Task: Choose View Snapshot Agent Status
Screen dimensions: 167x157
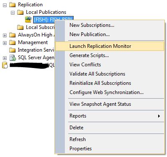Action: coord(109,104)
